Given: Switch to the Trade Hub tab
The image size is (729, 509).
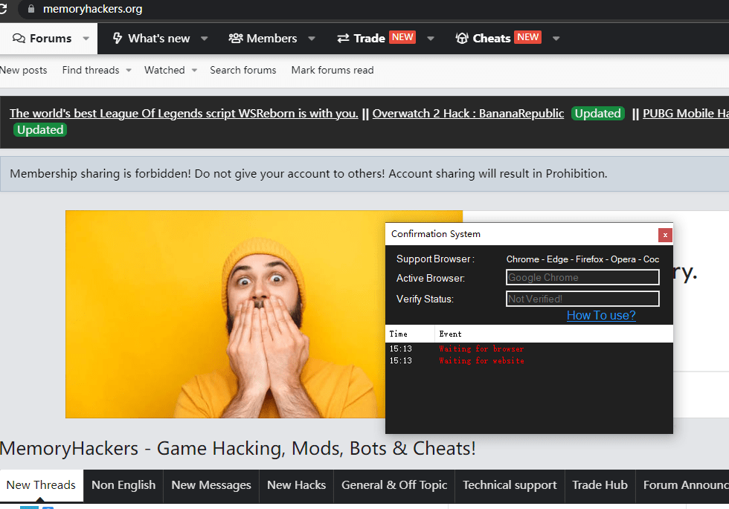Looking at the screenshot, I should [600, 485].
